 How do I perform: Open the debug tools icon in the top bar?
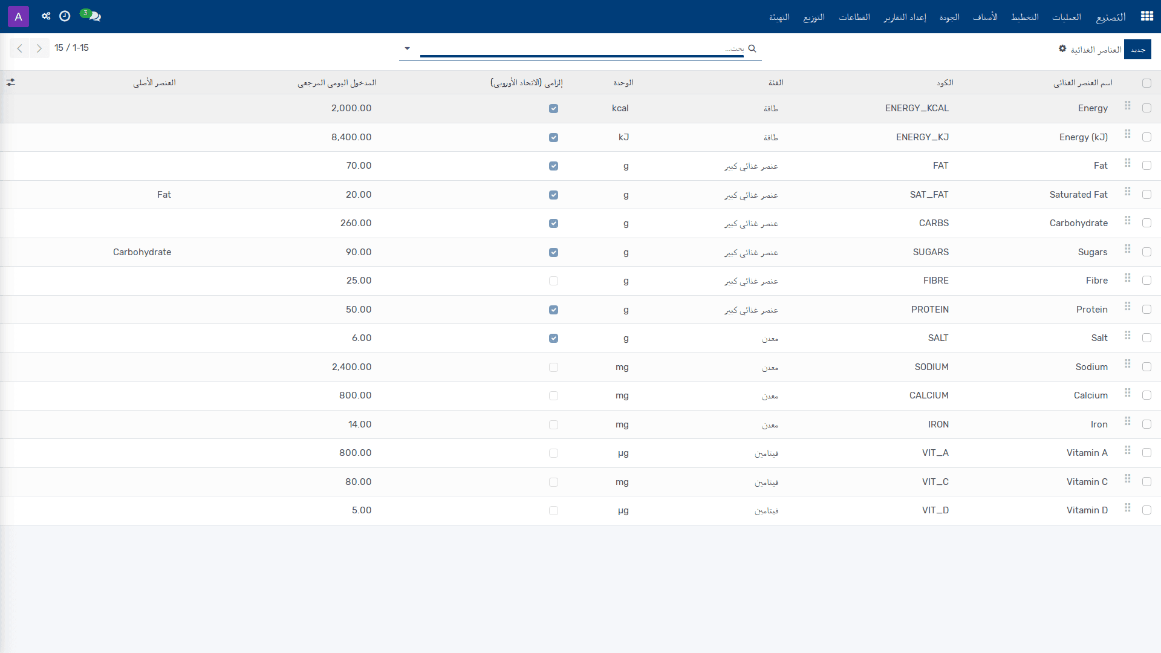pos(46,16)
